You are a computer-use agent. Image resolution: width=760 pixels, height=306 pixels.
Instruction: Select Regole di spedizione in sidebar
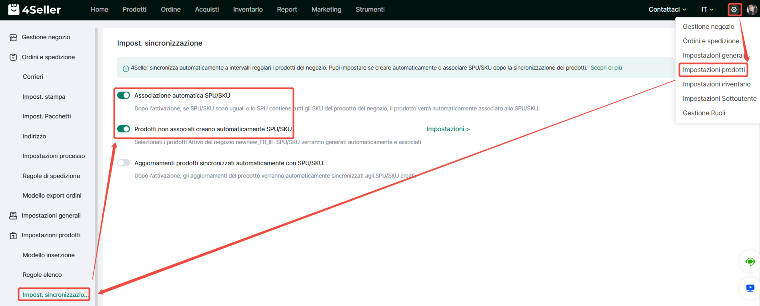tap(51, 176)
